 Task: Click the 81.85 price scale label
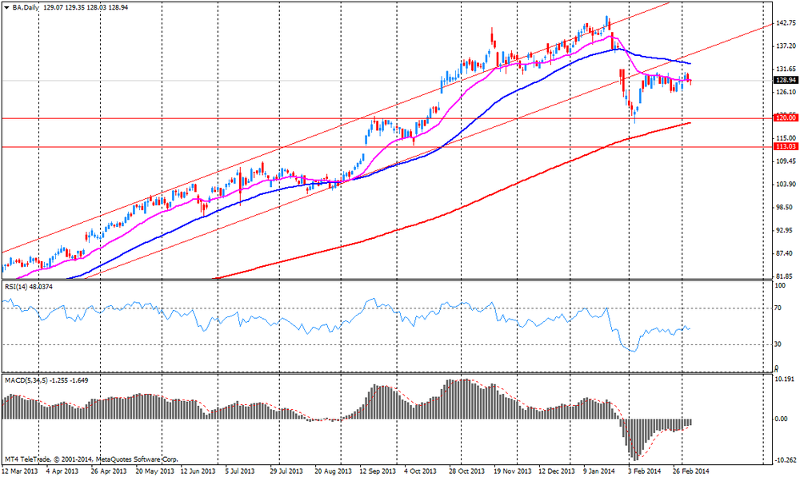[x=786, y=276]
